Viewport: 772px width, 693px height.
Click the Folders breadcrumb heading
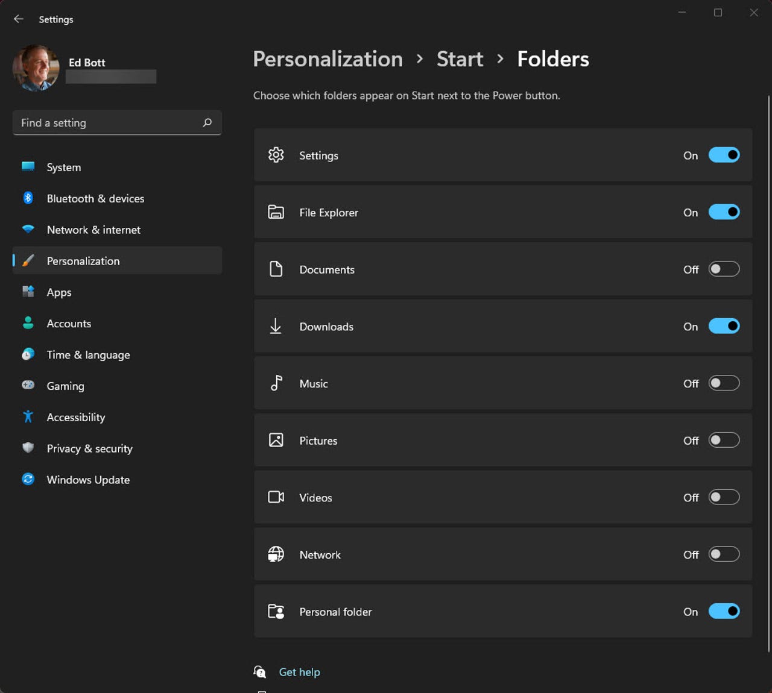[553, 59]
